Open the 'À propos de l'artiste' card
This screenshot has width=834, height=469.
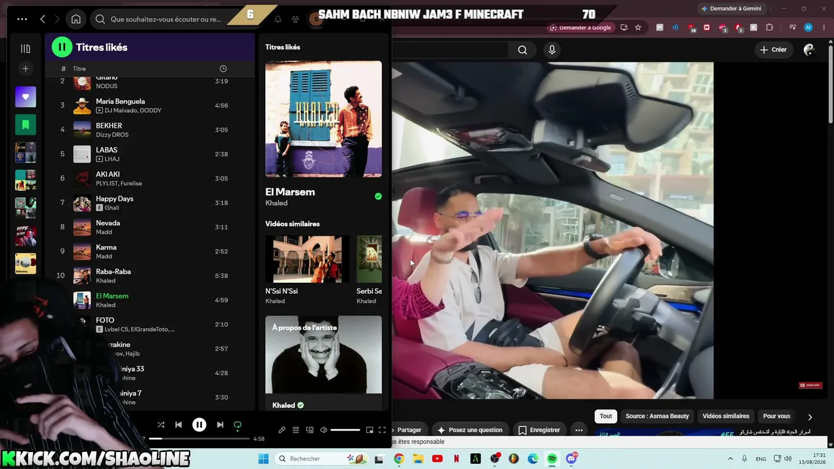pos(323,363)
